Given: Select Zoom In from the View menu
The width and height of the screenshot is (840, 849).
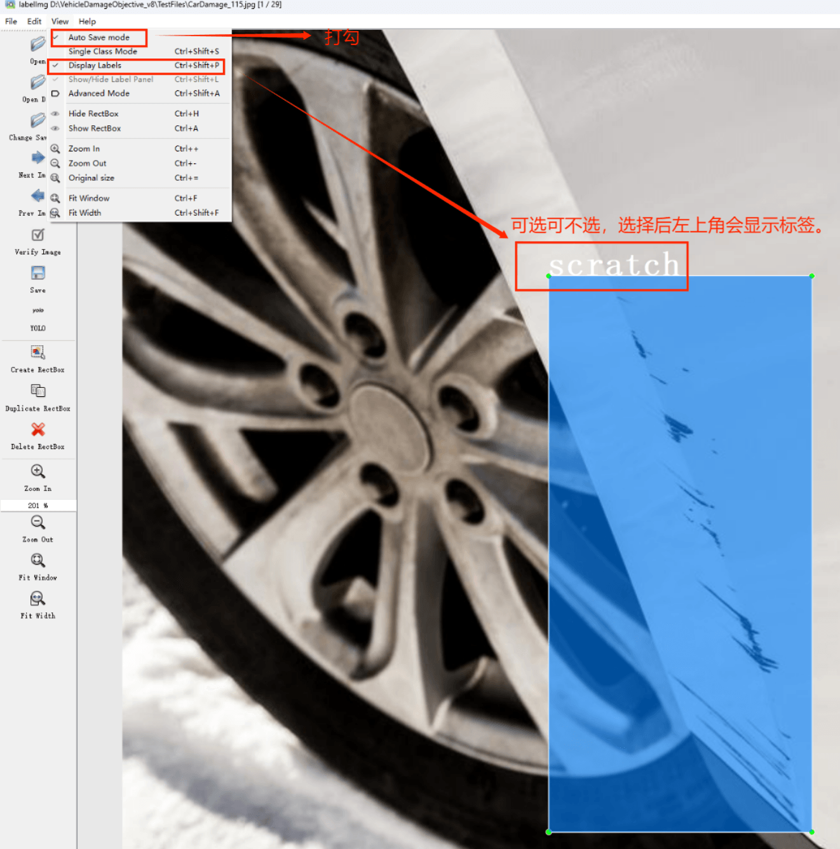Looking at the screenshot, I should click(140, 149).
